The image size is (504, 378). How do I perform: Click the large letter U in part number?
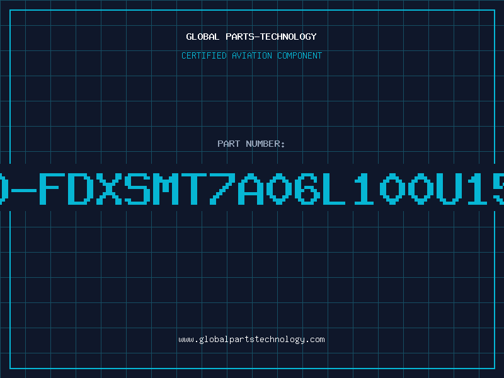point(448,188)
